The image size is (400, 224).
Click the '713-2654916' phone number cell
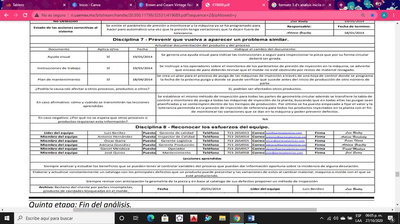point(238,145)
